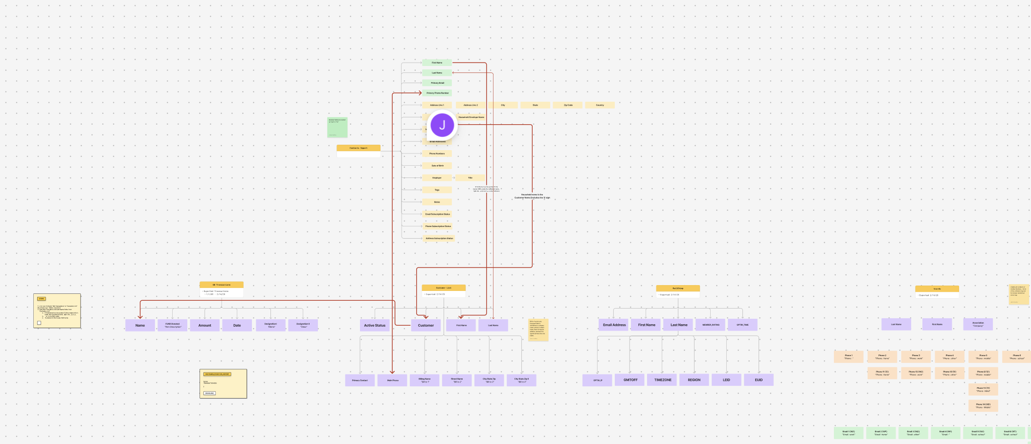The width and height of the screenshot is (1031, 444).
Task: Select the Association Company field box
Action: tap(978, 324)
